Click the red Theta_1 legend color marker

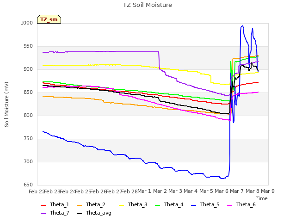click(43, 205)
